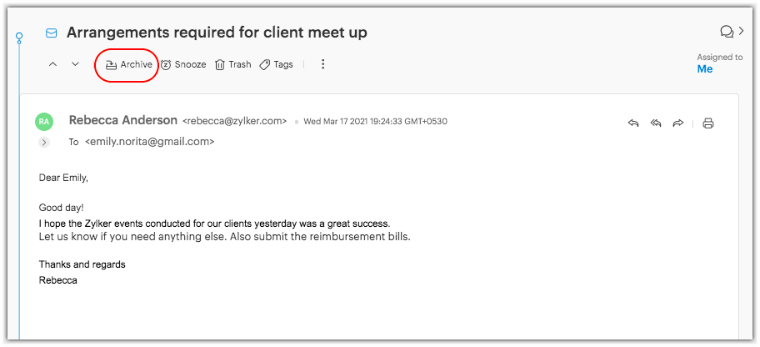760x347 pixels.
Task: Click the Reply All icon
Action: click(x=656, y=123)
